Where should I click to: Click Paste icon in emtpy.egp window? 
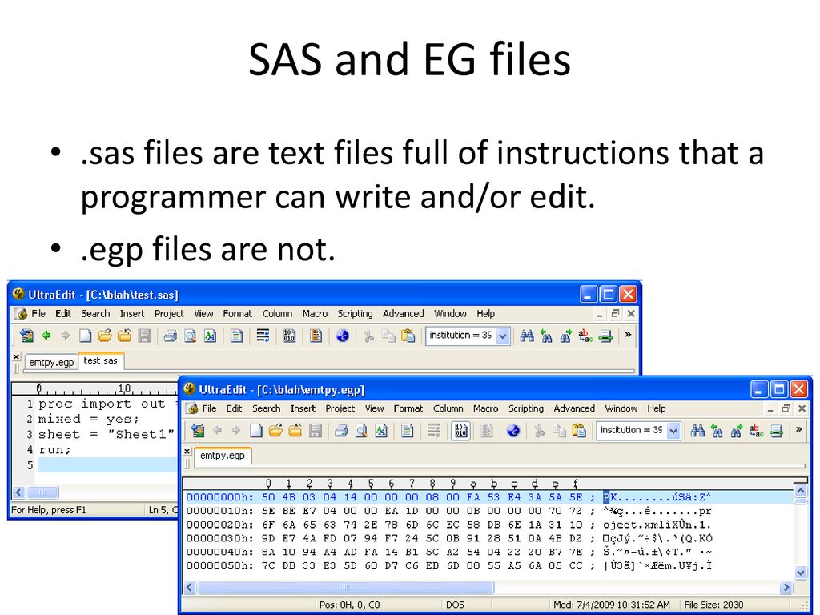tap(579, 431)
